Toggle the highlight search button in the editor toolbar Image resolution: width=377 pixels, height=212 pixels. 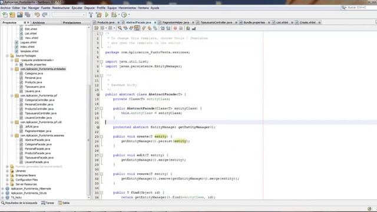(137, 28)
